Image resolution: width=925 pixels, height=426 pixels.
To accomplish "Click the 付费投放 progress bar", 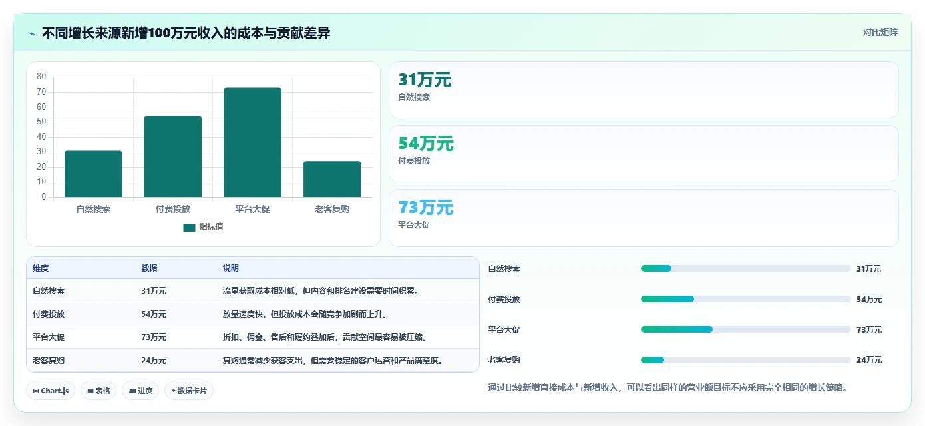I will coord(745,299).
